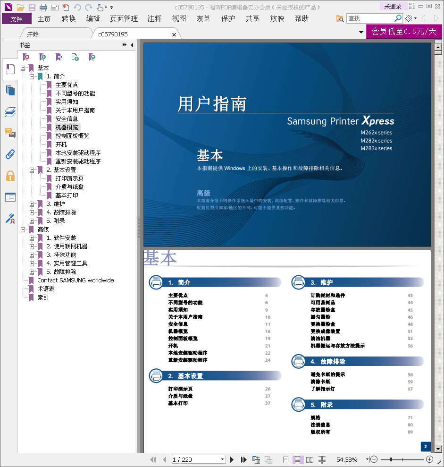444x467 pixels.
Task: Open the 机器概览 bookmark
Action: point(67,127)
